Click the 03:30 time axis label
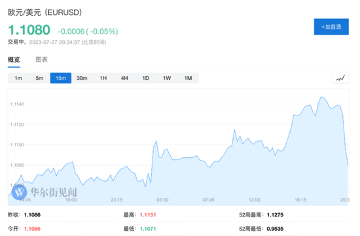The width and height of the screenshot is (360, 236). point(162,200)
